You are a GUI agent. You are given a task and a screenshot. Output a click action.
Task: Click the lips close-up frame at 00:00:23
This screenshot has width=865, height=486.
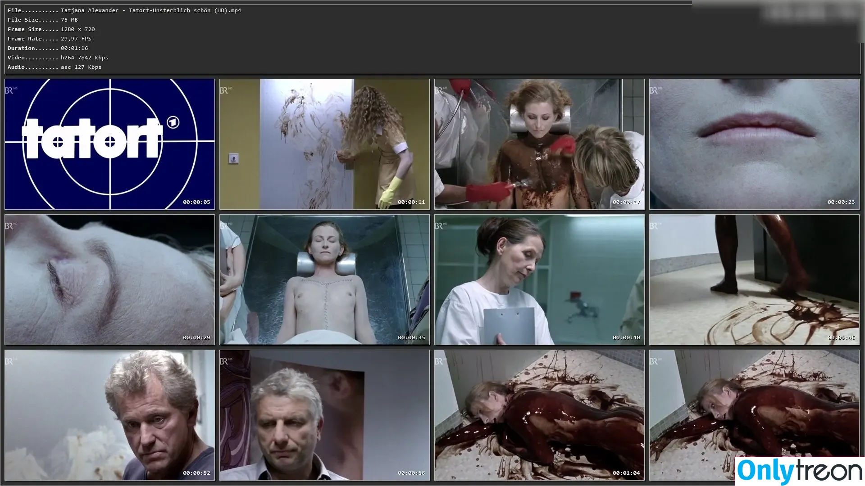pos(754,144)
